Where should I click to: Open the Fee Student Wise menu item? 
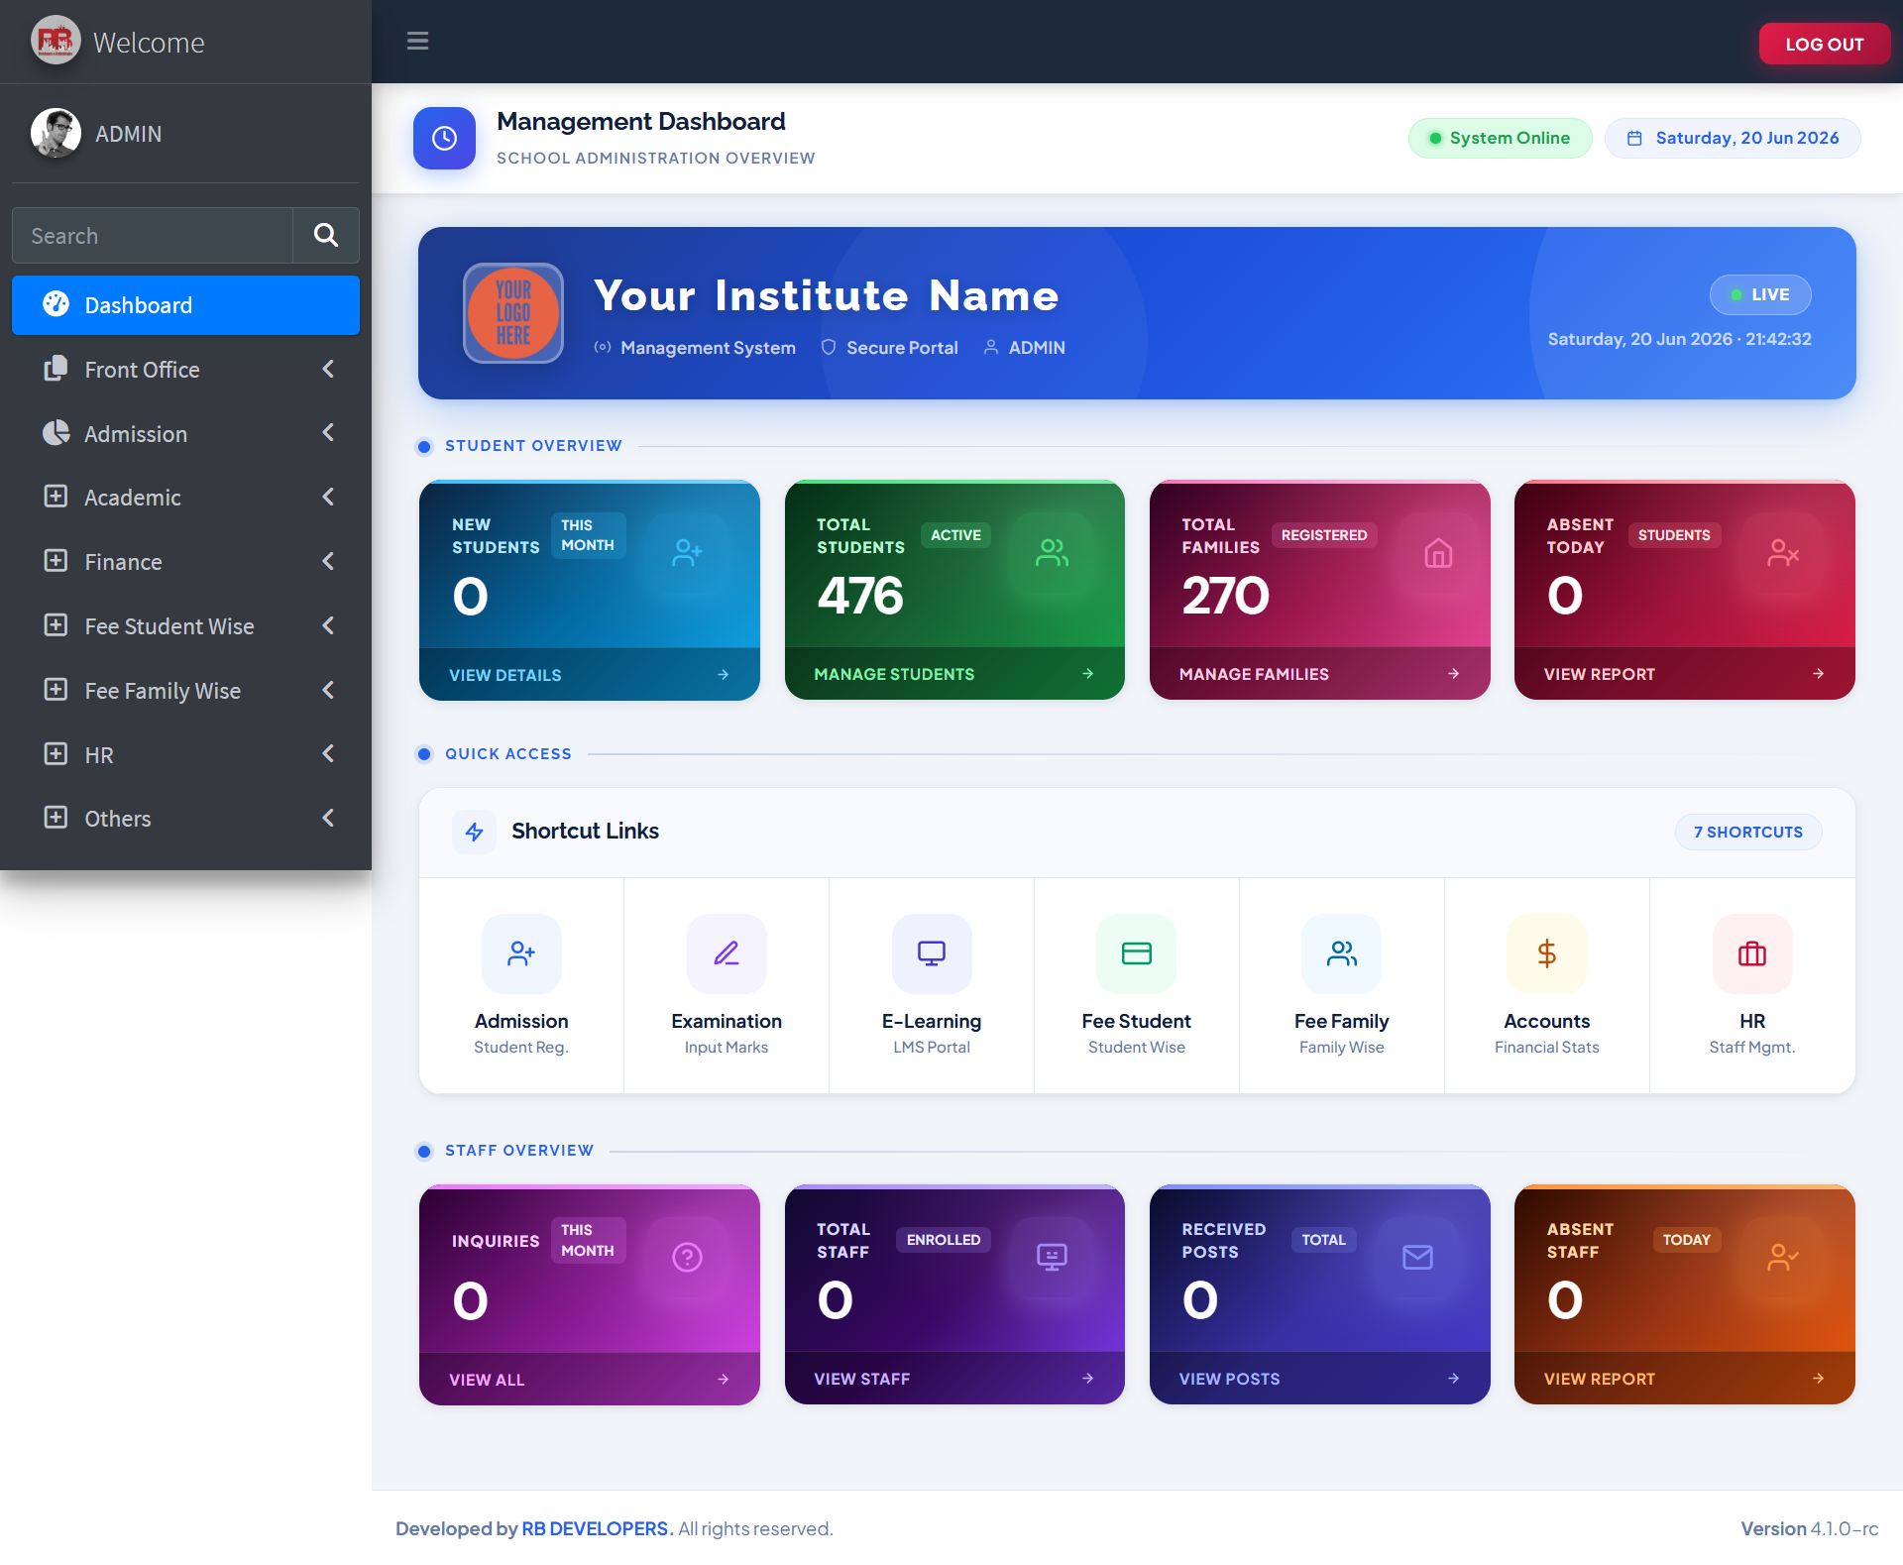click(185, 626)
